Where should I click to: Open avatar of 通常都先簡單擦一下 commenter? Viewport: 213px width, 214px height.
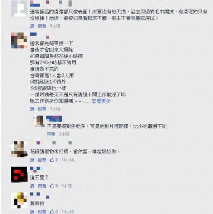pyautogui.click(x=19, y=40)
